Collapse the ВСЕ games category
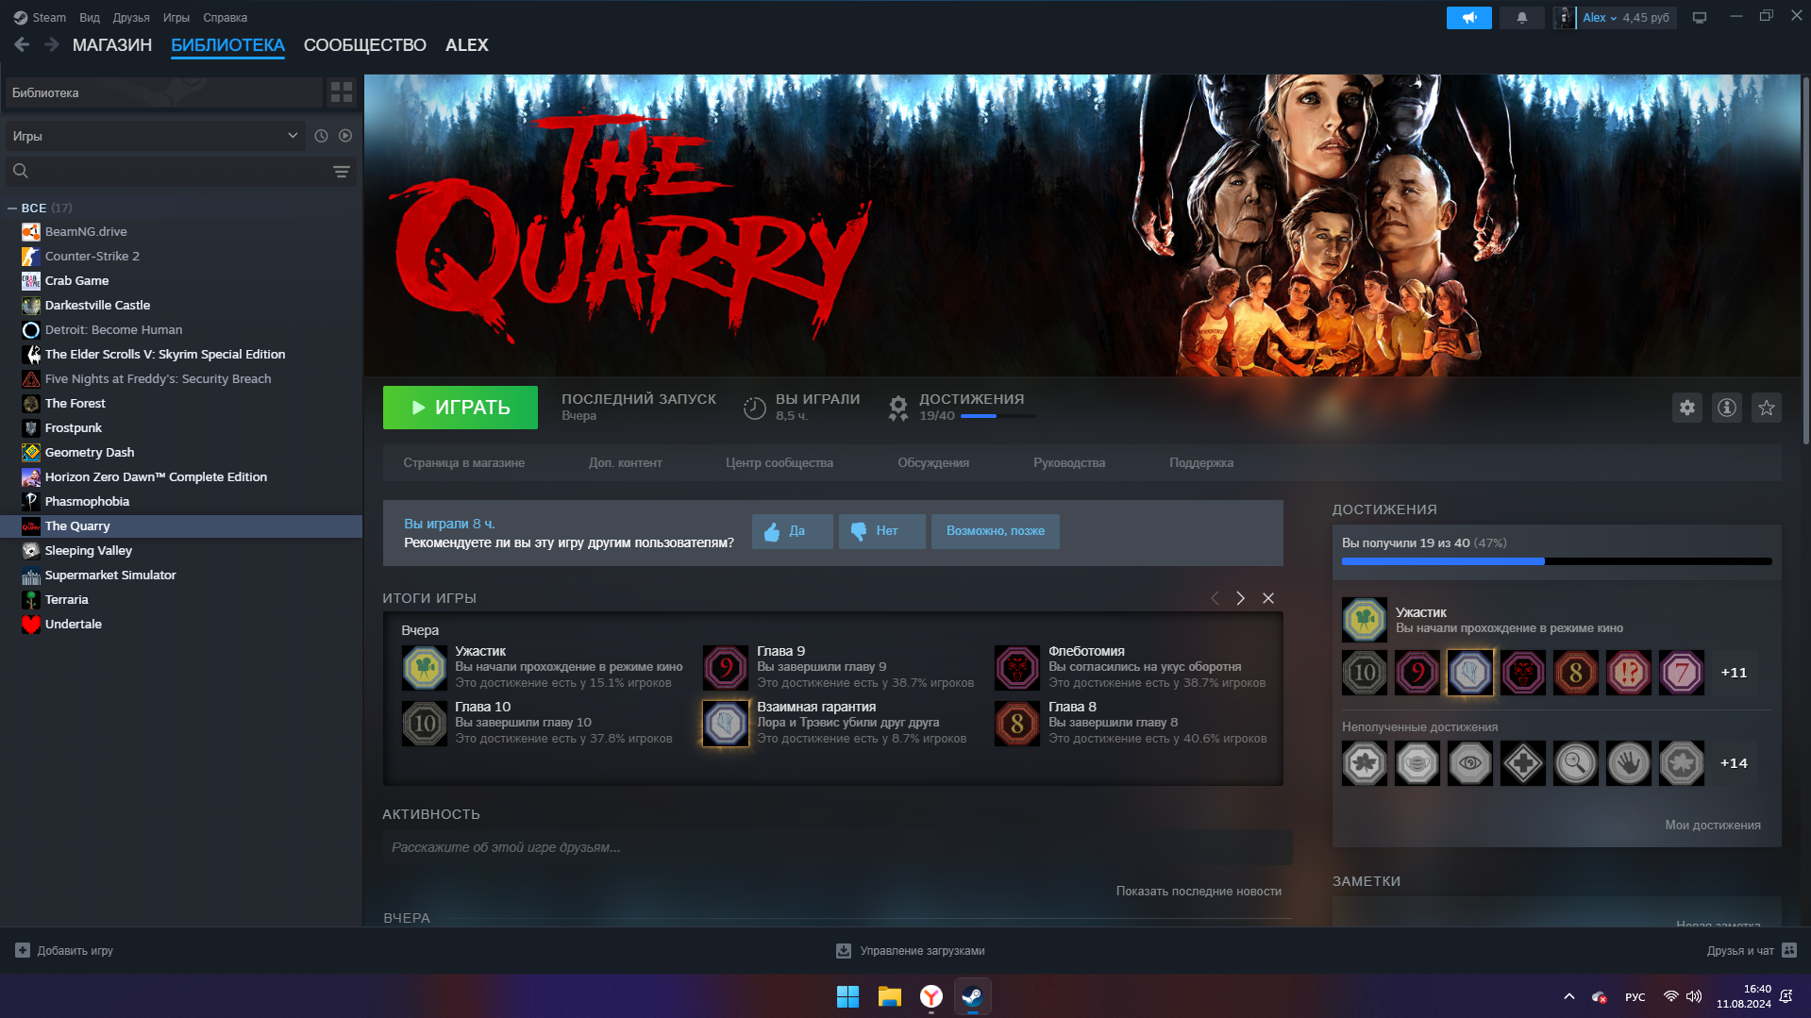1811x1018 pixels. [x=12, y=208]
